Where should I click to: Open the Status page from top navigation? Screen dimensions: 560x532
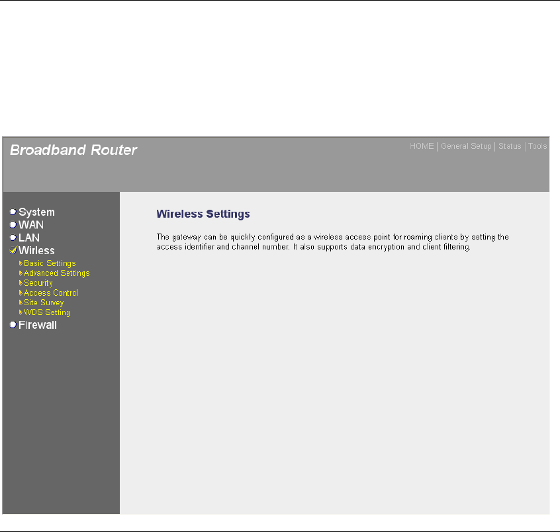tap(510, 146)
